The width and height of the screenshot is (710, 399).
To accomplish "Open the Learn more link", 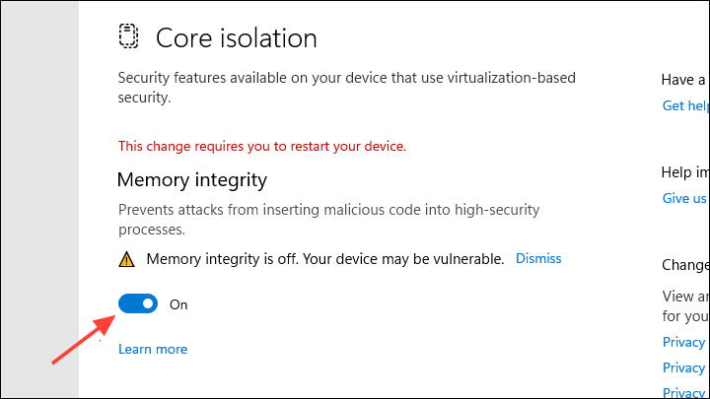I will click(152, 349).
